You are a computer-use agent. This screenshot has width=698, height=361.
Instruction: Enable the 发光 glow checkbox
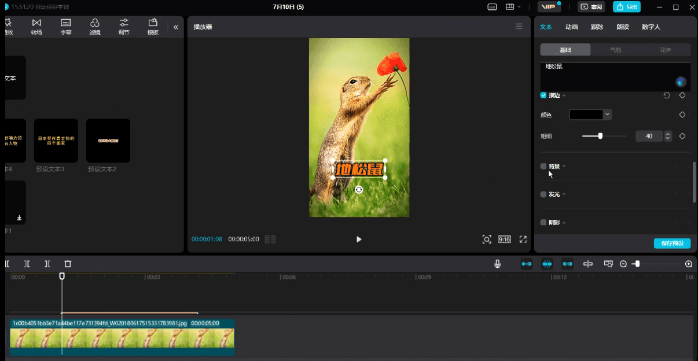coord(543,194)
